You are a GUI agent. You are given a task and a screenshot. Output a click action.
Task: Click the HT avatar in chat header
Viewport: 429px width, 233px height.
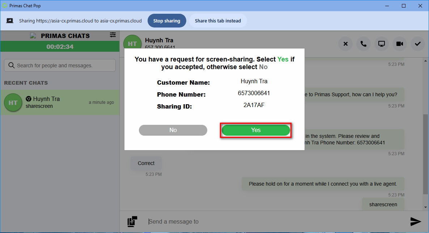pyautogui.click(x=132, y=43)
